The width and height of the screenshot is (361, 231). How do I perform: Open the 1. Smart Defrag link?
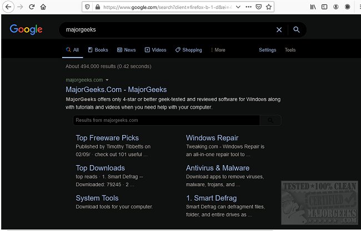(212, 198)
